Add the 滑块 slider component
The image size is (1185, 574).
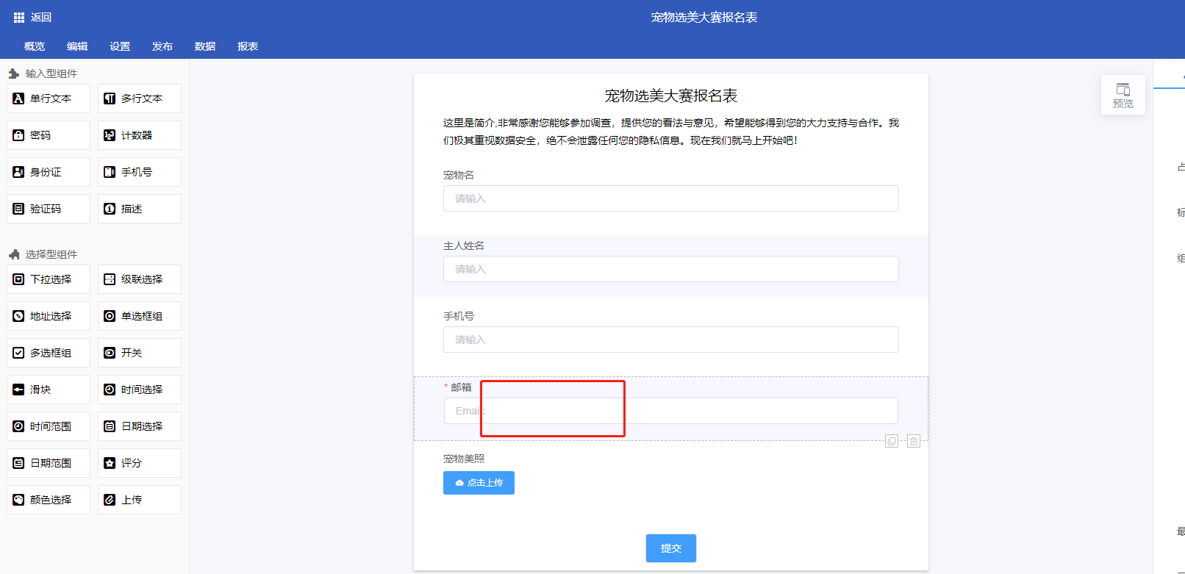49,390
